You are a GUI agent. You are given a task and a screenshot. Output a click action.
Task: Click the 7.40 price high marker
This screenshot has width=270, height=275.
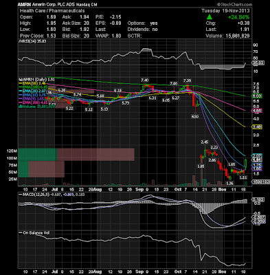[145, 80]
